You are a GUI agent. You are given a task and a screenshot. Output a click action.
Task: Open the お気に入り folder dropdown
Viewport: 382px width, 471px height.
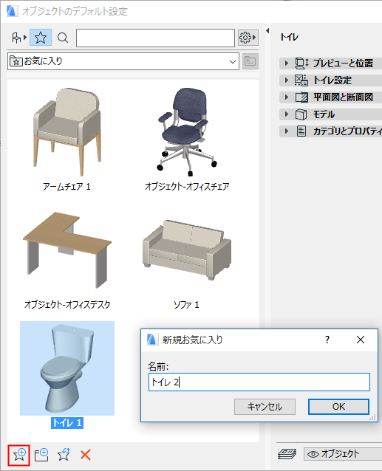coord(123,61)
